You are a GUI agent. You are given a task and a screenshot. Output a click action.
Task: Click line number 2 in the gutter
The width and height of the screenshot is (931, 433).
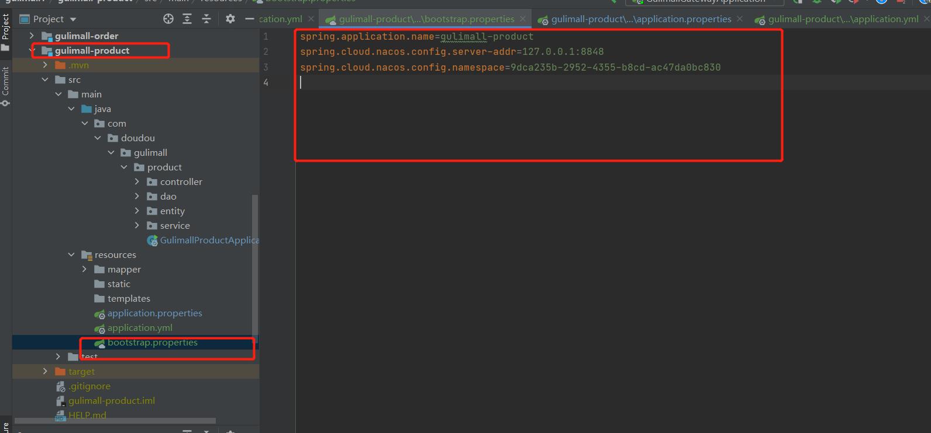pyautogui.click(x=265, y=52)
